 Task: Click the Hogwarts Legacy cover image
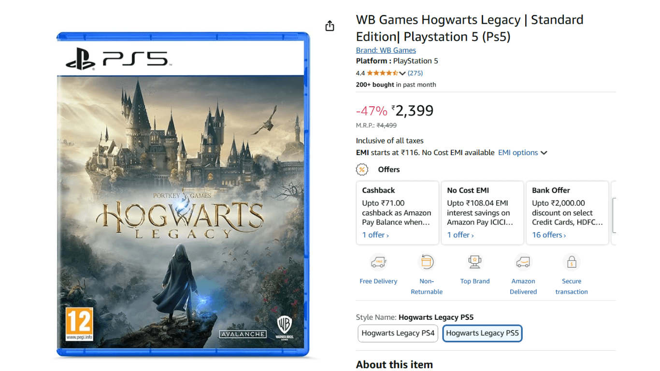tap(183, 194)
